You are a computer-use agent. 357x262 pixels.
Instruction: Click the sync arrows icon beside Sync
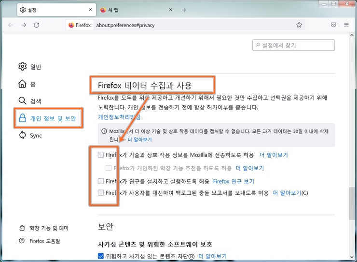click(22, 135)
